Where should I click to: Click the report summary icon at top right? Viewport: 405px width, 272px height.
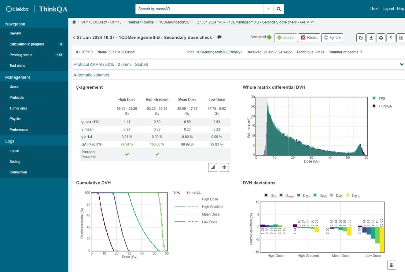tap(400, 38)
